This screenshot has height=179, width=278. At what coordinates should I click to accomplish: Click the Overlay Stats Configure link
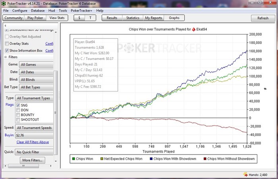pyautogui.click(x=49, y=44)
